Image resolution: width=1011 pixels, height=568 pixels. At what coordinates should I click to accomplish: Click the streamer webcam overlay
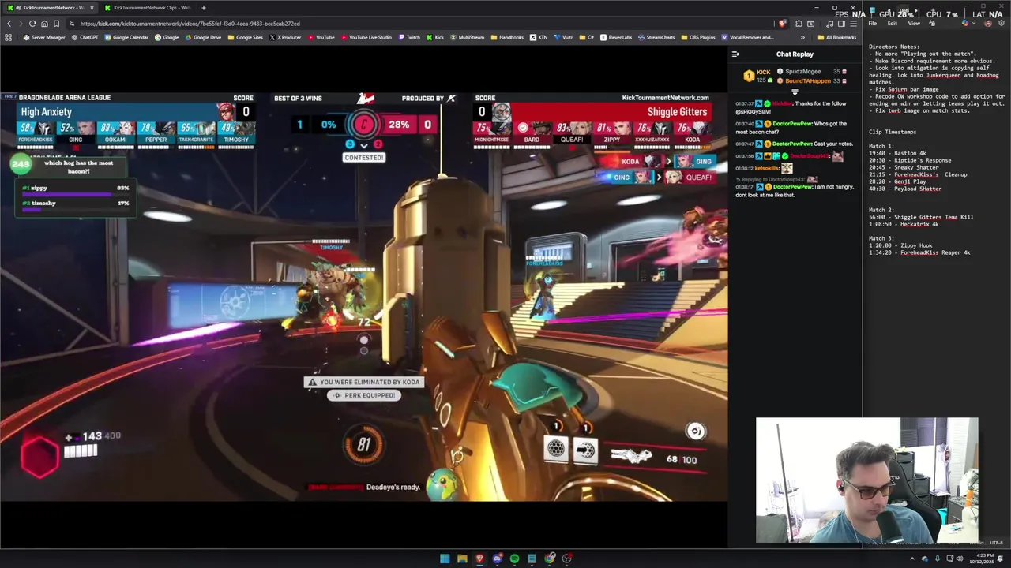[867, 480]
